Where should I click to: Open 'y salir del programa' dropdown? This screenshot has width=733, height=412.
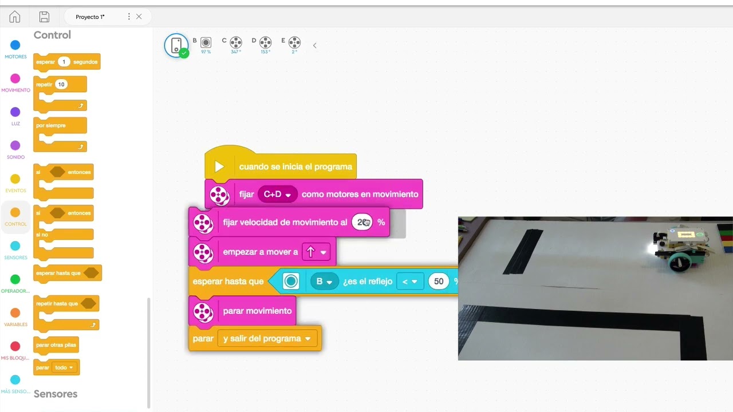pos(267,338)
